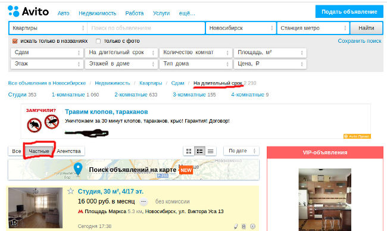387x231 pixels.
Task: Click the 'Поиск по объявлениям' input field
Action: point(146,28)
